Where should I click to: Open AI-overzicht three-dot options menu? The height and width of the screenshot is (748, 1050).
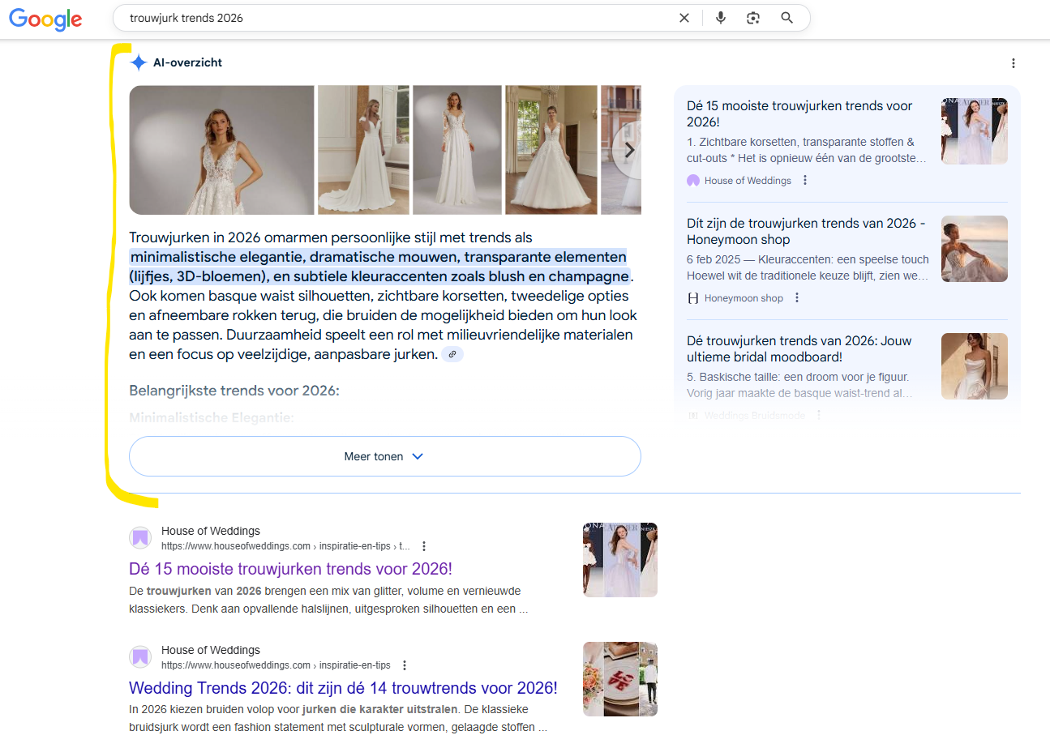tap(1013, 63)
